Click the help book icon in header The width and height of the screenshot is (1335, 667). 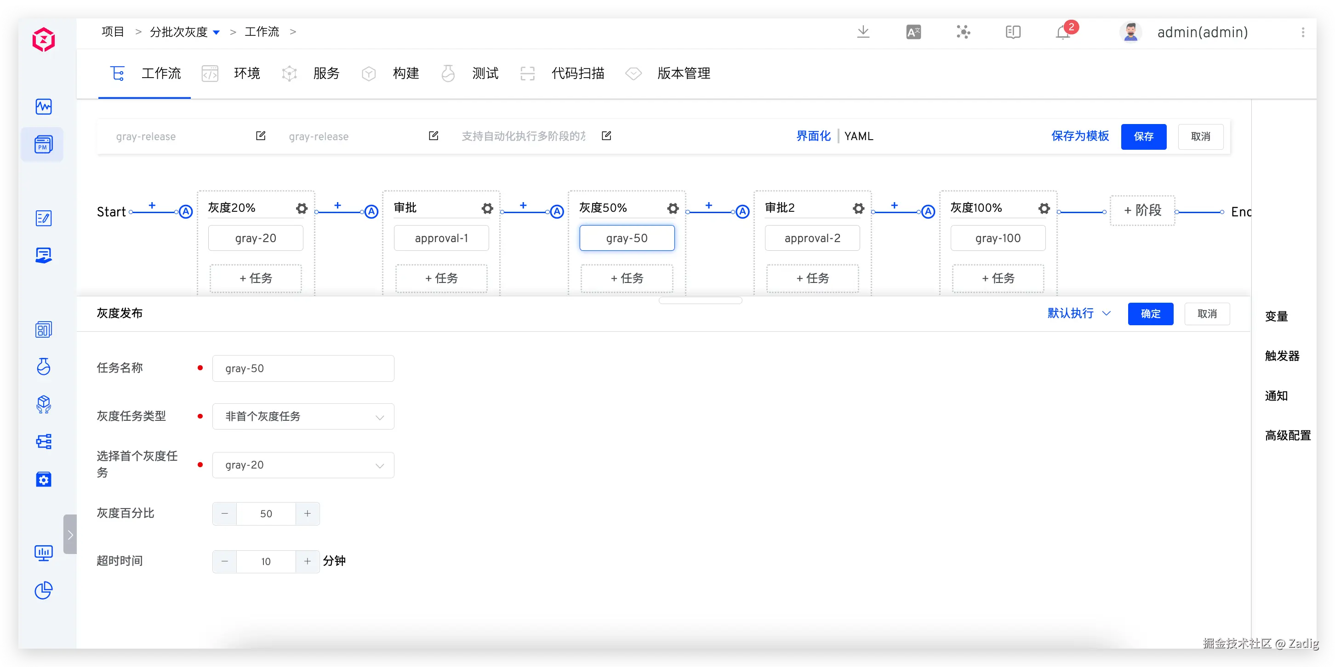[x=1013, y=33]
